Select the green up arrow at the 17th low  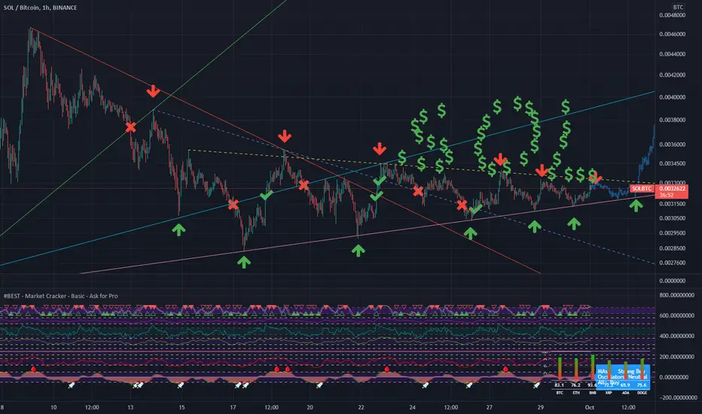pos(243,262)
